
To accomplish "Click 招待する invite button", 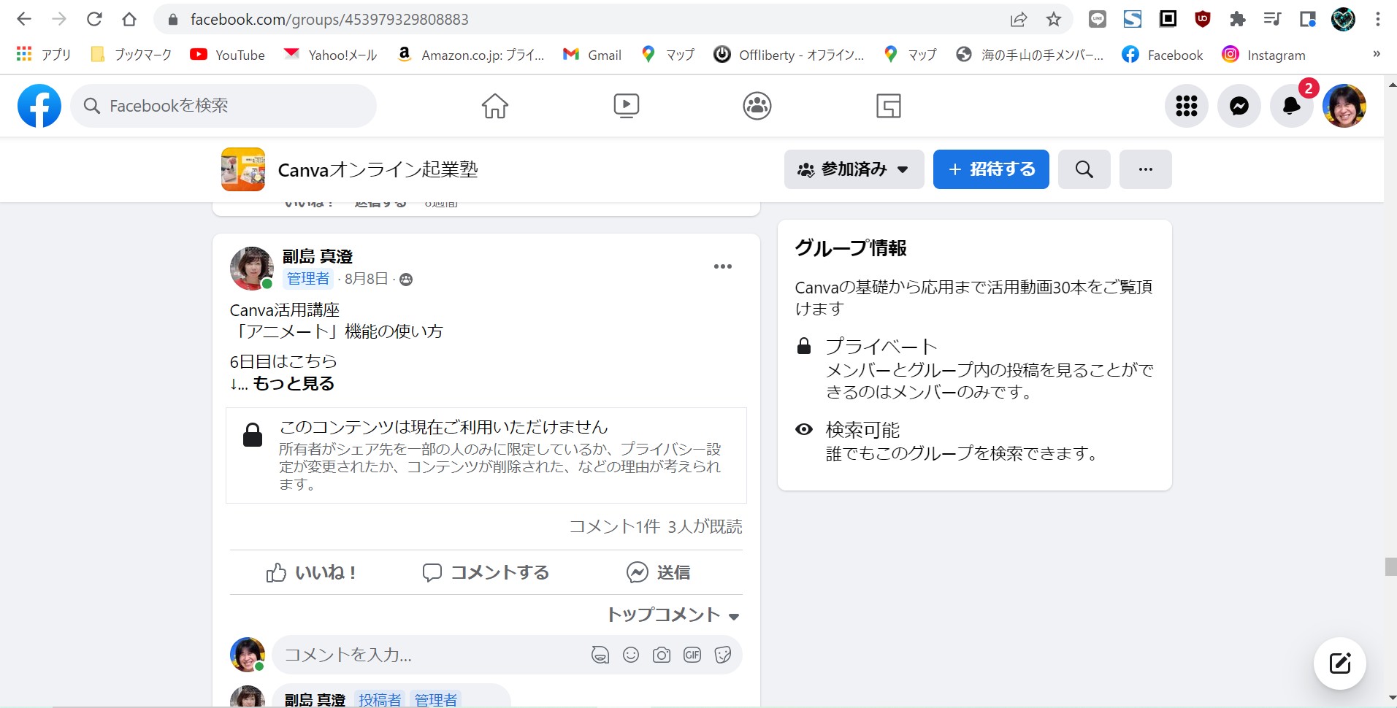I will tap(991, 169).
